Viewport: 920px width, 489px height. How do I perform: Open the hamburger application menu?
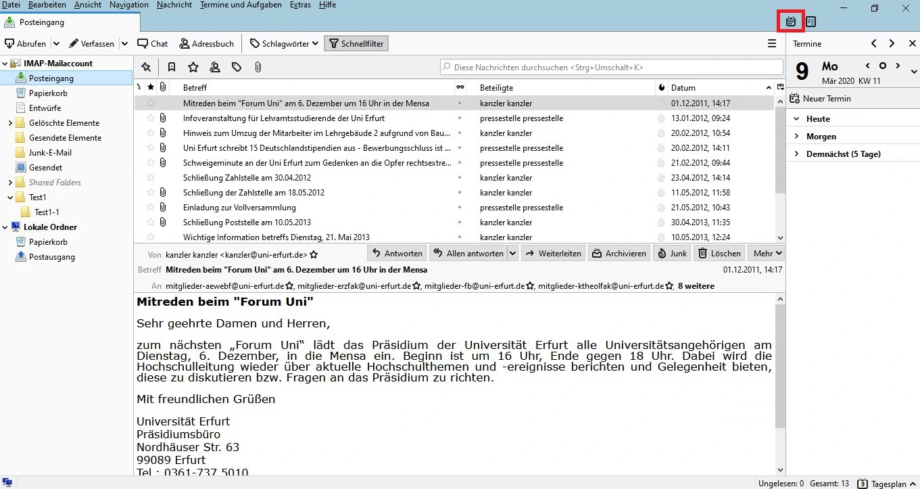click(772, 43)
